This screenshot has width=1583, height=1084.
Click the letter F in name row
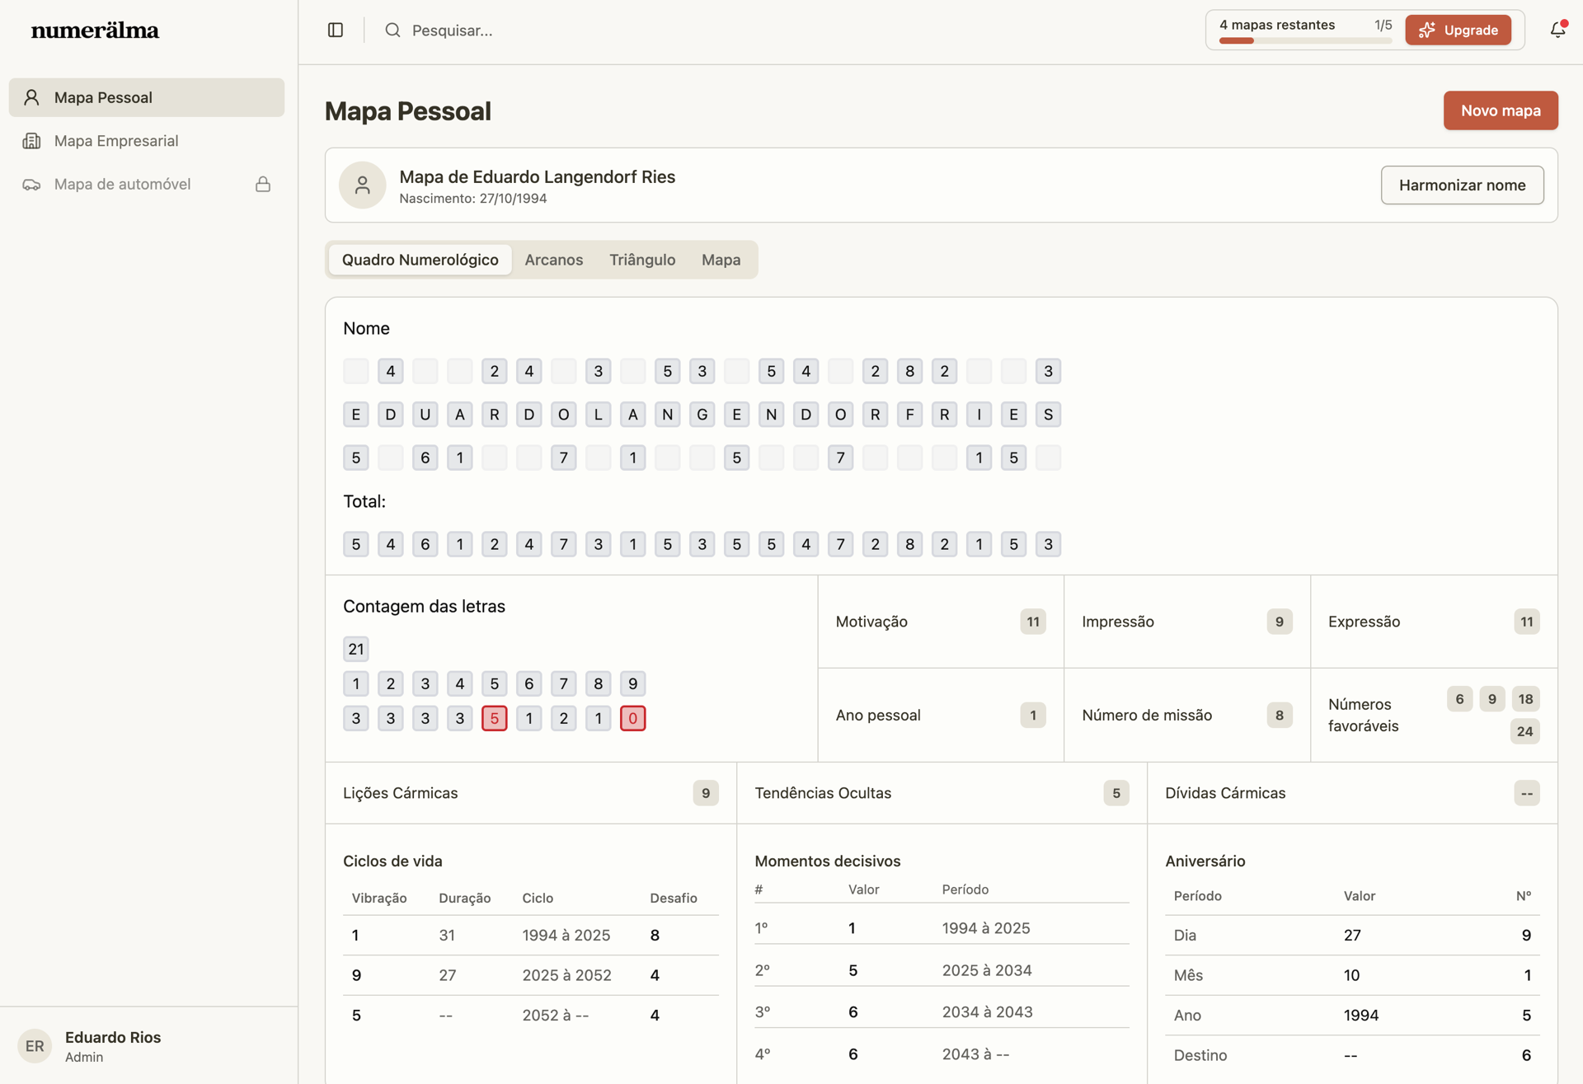coord(910,415)
